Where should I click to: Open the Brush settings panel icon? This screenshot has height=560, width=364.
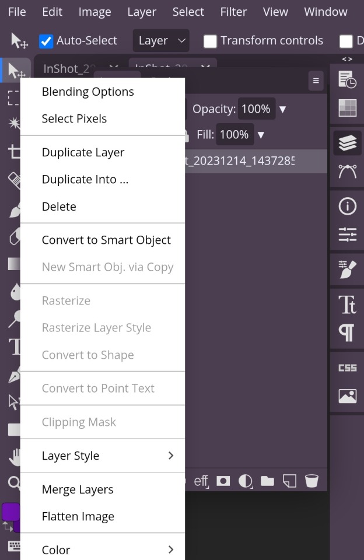coord(347,269)
